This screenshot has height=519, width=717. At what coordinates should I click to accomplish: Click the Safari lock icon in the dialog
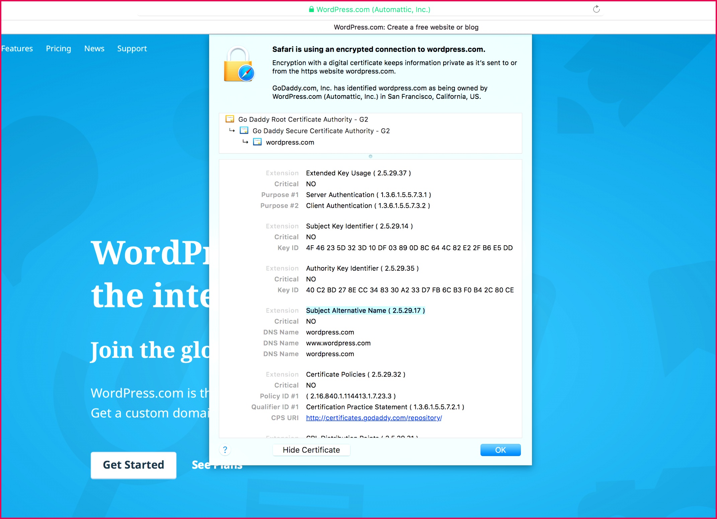click(239, 65)
